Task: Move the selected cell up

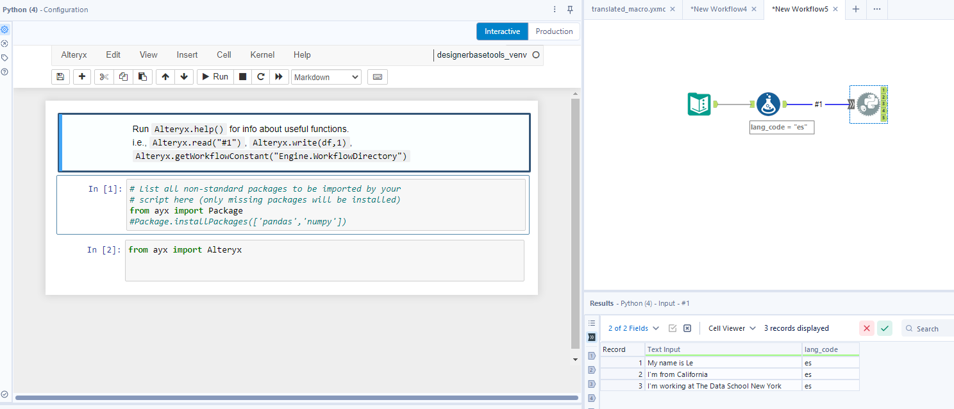Action: pos(165,77)
